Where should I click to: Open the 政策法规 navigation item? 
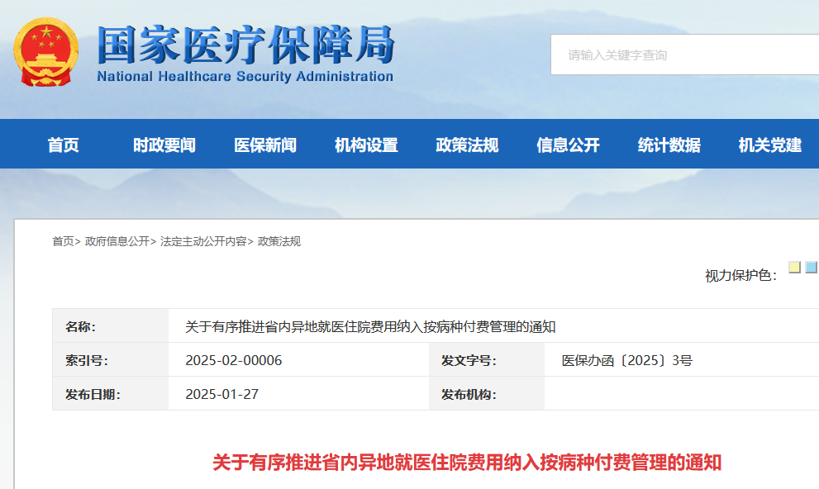(x=467, y=145)
